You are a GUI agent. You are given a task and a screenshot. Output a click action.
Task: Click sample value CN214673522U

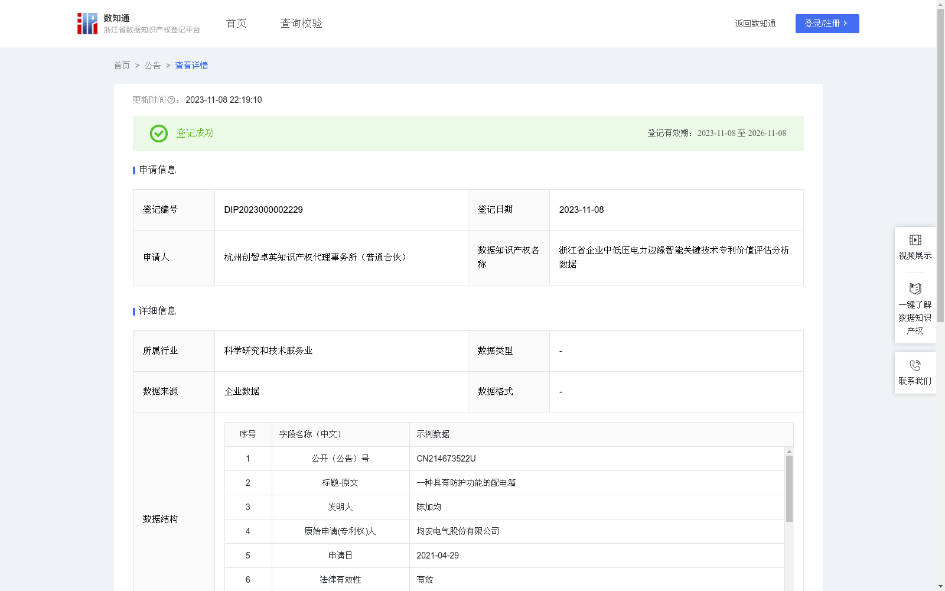coord(446,459)
